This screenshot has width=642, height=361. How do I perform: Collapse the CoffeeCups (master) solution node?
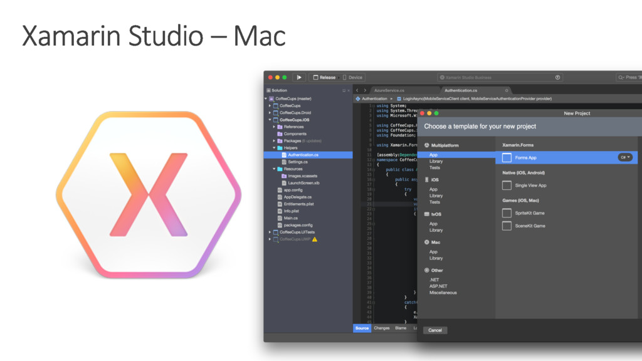coord(266,98)
